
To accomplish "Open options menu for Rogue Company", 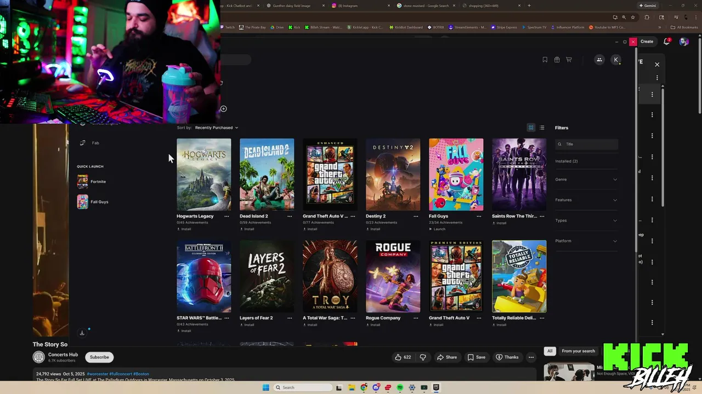I will pos(416,318).
